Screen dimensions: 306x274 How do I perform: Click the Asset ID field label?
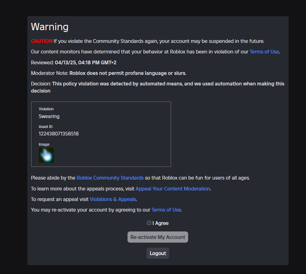(x=45, y=127)
